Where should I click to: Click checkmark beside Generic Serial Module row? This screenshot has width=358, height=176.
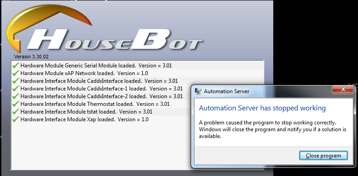click(x=16, y=66)
